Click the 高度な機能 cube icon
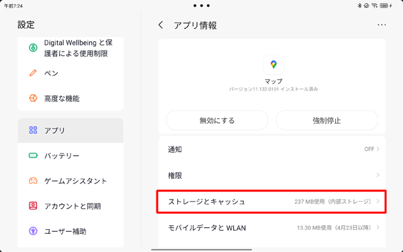 coord(33,98)
